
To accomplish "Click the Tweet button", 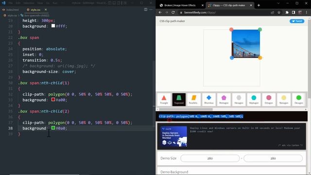I will [x=297, y=21].
